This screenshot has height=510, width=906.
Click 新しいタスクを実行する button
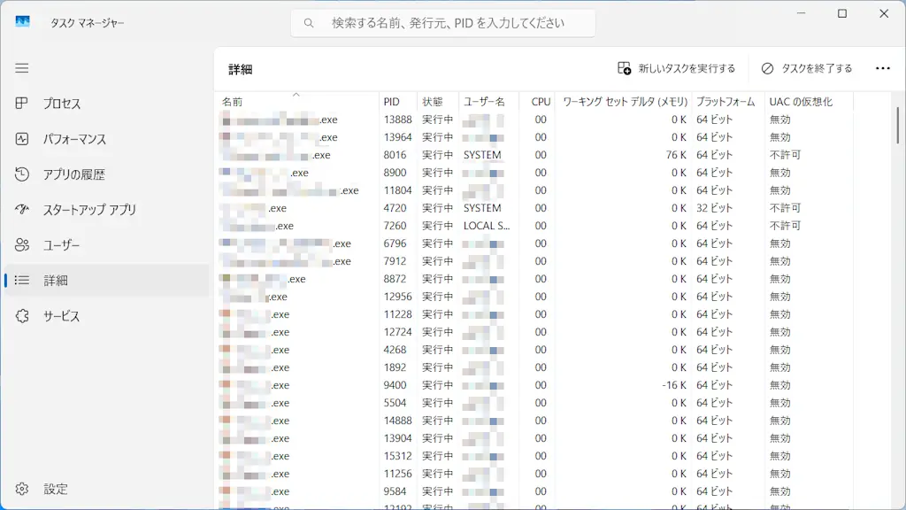677,68
